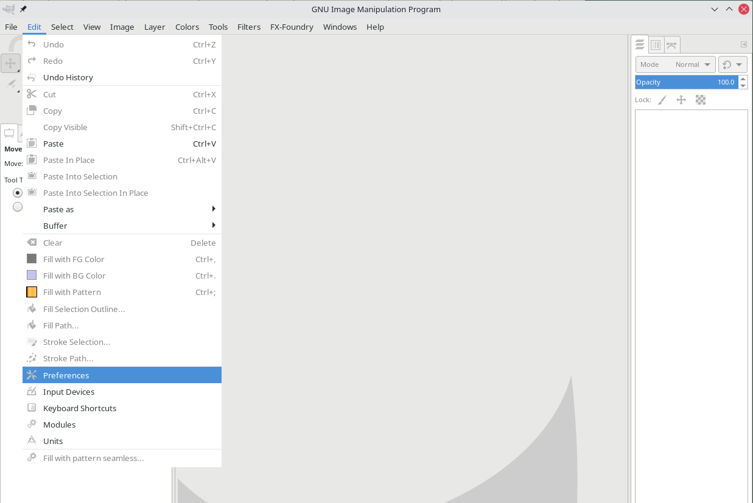Click the pin icon in the title bar

coord(23,9)
